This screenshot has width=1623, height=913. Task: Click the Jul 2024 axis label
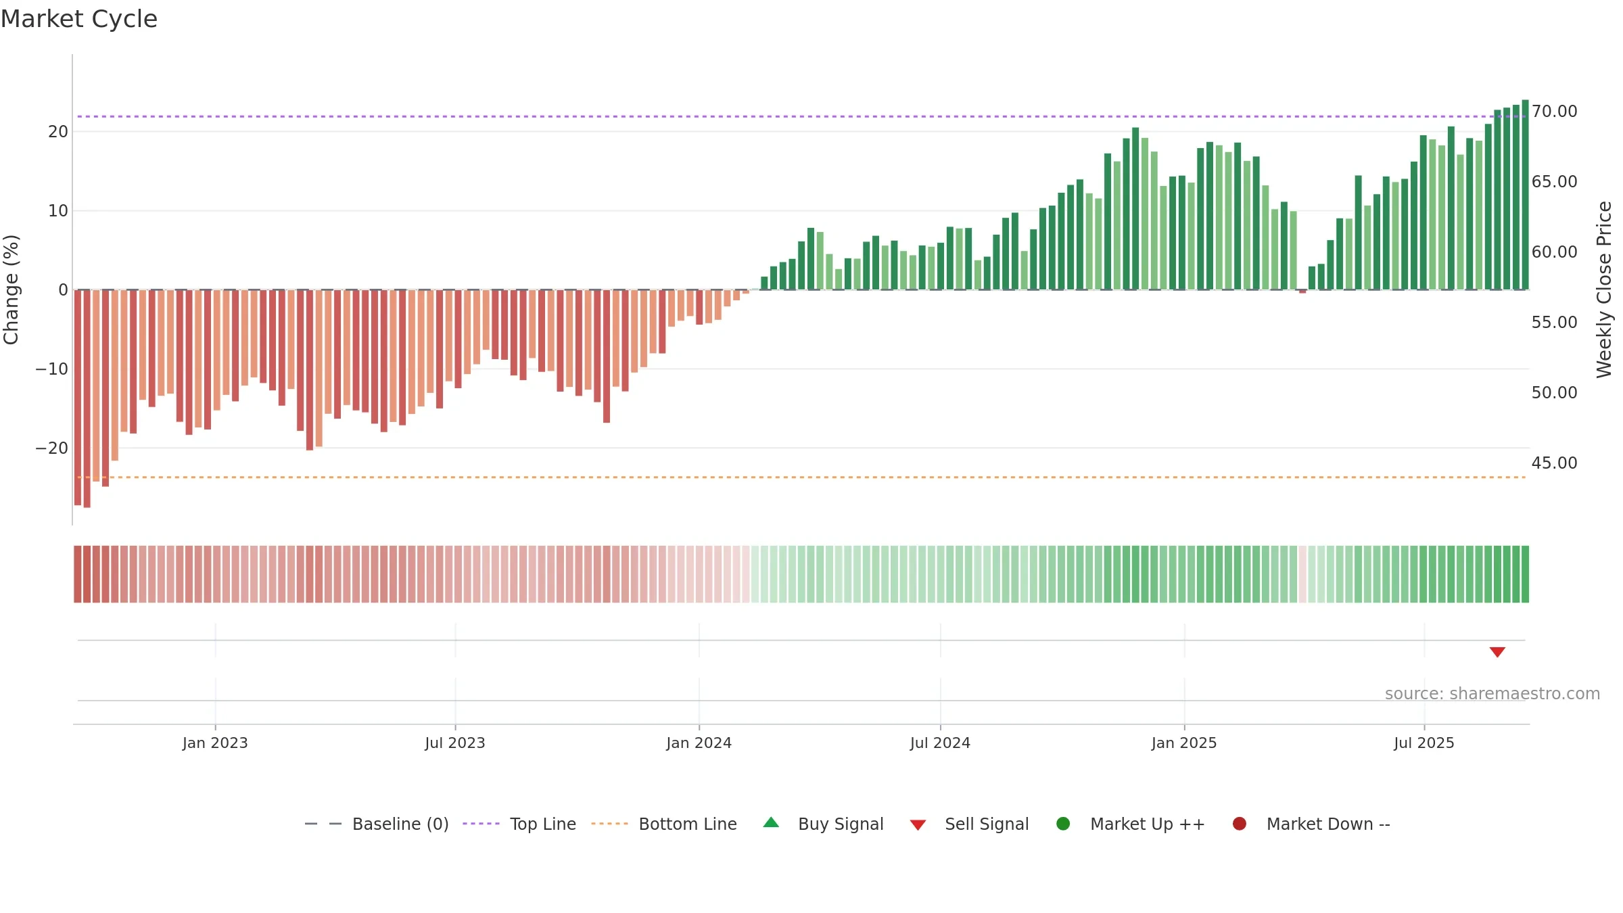tap(940, 743)
